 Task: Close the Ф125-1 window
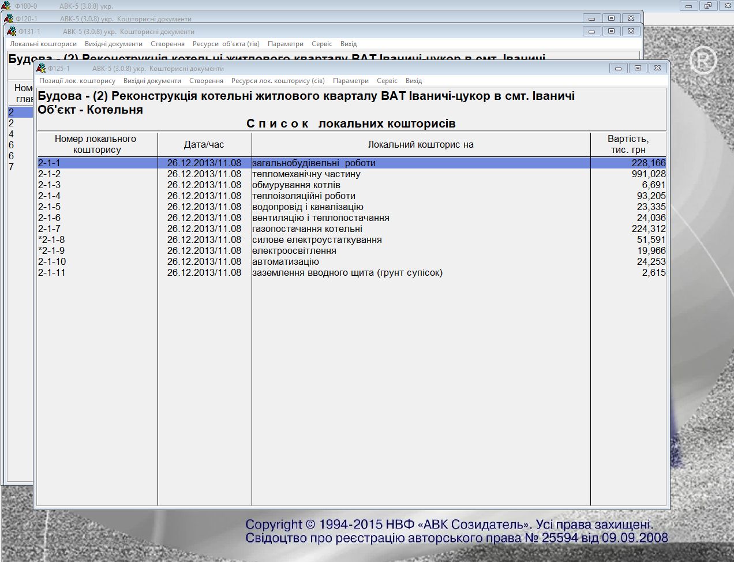(657, 68)
